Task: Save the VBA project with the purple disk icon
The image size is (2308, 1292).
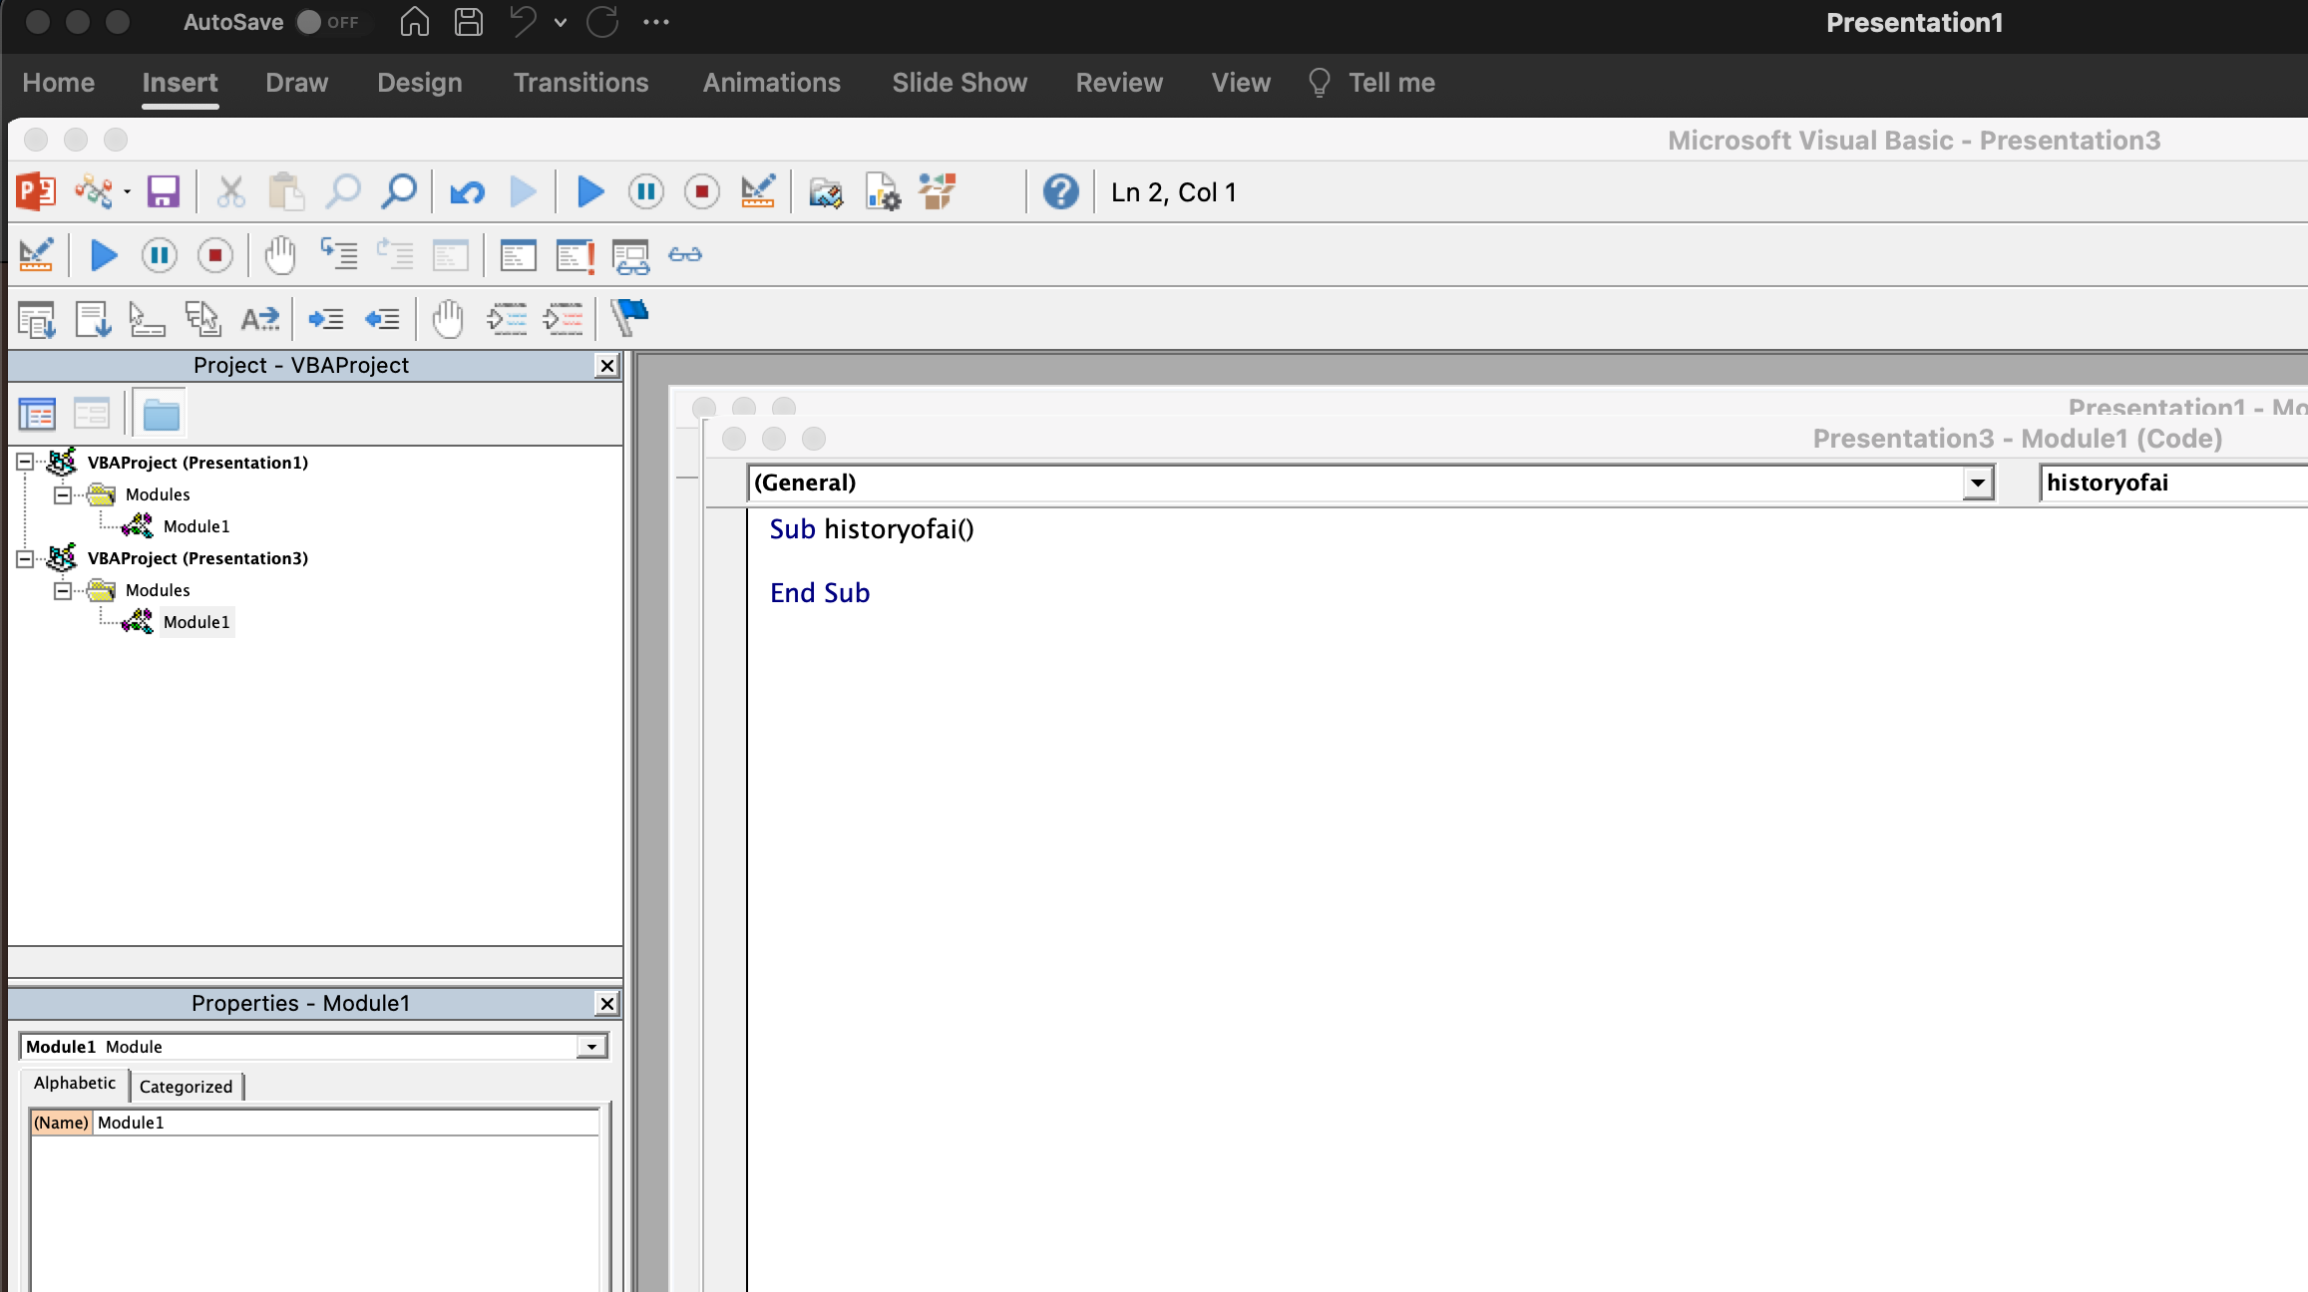Action: [x=164, y=191]
